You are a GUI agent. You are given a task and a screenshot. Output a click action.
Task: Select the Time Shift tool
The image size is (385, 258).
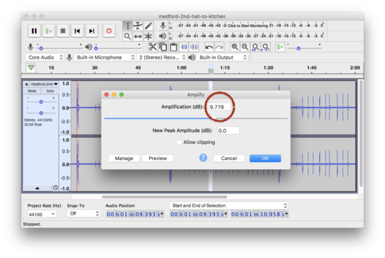tap(138, 36)
